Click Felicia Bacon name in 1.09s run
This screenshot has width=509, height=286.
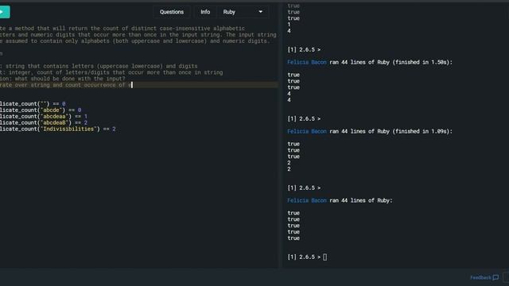307,131
